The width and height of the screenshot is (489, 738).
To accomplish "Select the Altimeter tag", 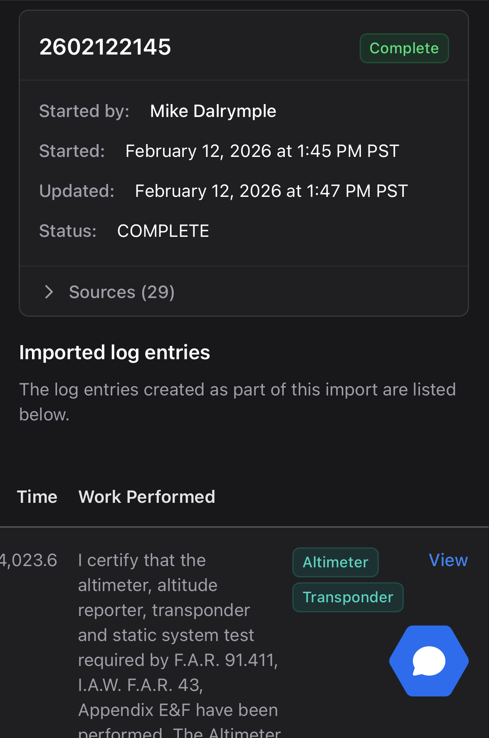I will click(x=335, y=562).
